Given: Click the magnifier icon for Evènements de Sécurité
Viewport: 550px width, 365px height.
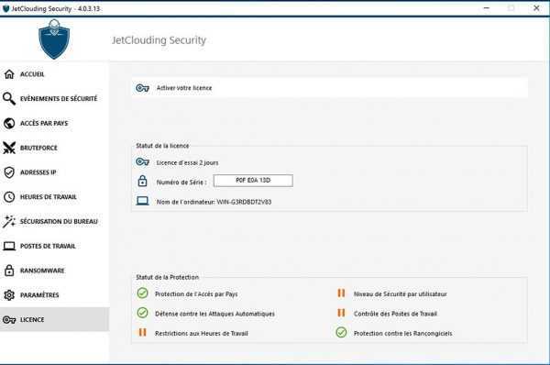Looking at the screenshot, I should (x=9, y=99).
